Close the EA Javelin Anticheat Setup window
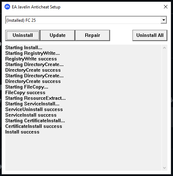The image size is (173, 176). [x=166, y=7]
